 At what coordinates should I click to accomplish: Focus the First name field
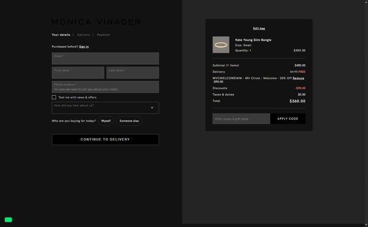78,73
